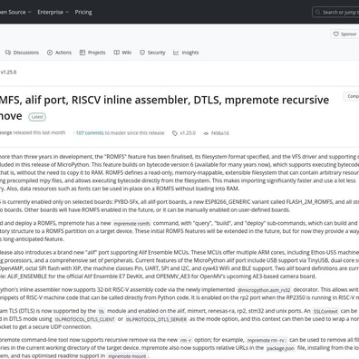The height and width of the screenshot is (359, 359).
Task: Open the Actions tab
Action: 59,53
